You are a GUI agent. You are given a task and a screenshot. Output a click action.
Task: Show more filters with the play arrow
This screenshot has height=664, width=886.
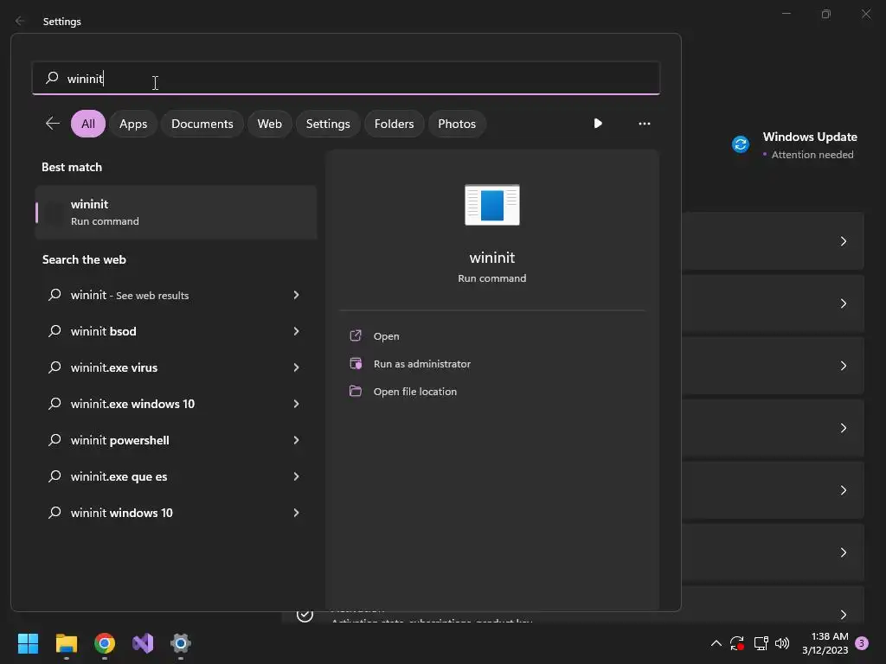click(x=598, y=123)
